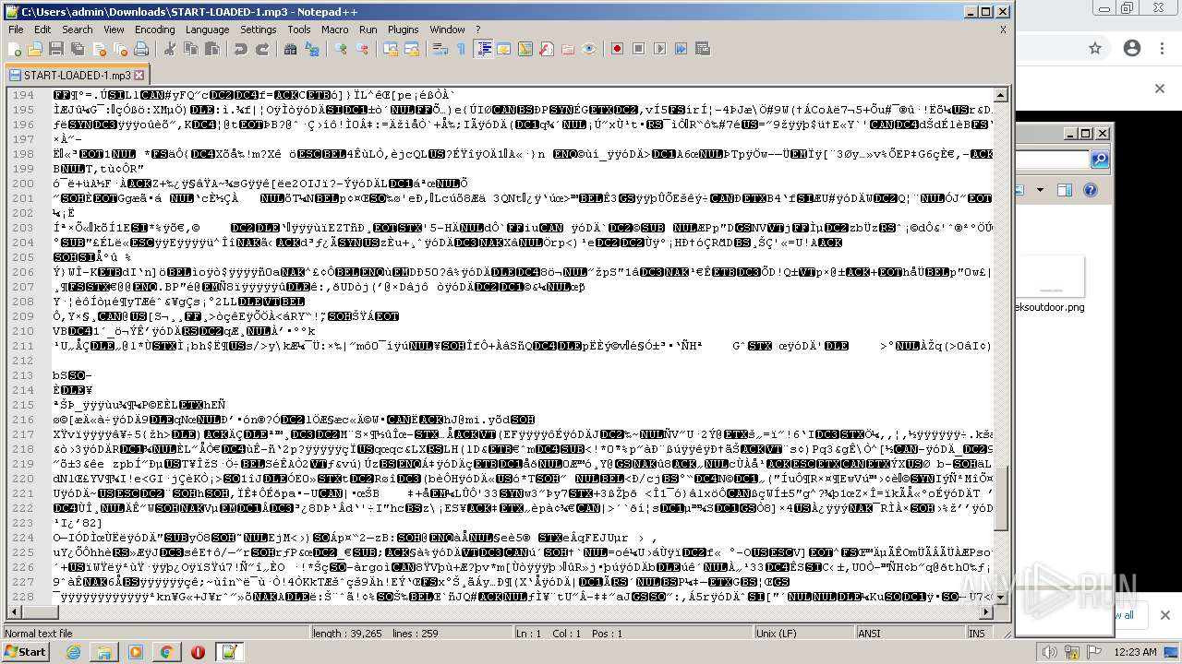Open the Language menu

point(207,30)
